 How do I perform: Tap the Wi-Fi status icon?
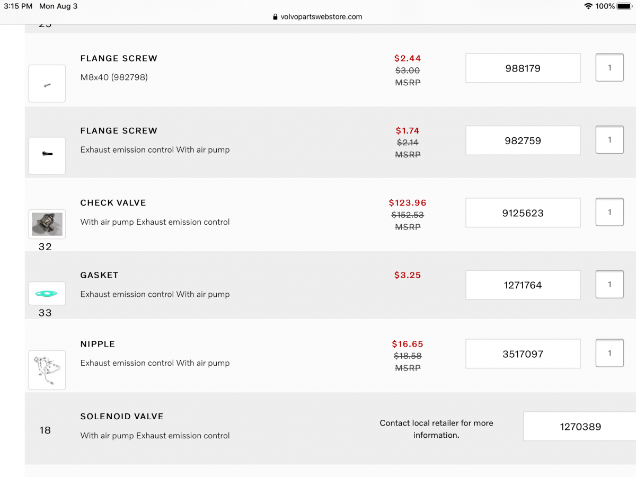(x=588, y=6)
